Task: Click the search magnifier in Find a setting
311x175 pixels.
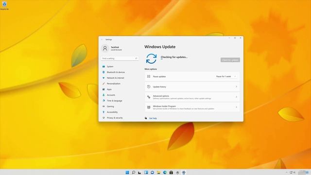Action: (x=136, y=58)
